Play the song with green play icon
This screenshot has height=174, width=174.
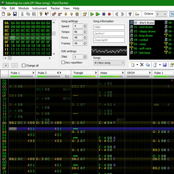point(92,14)
